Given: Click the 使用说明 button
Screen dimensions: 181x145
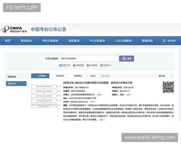Looking at the screenshot, I should click(169, 41).
